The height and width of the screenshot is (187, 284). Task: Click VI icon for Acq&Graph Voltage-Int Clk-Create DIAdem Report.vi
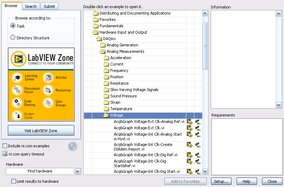[190, 145]
